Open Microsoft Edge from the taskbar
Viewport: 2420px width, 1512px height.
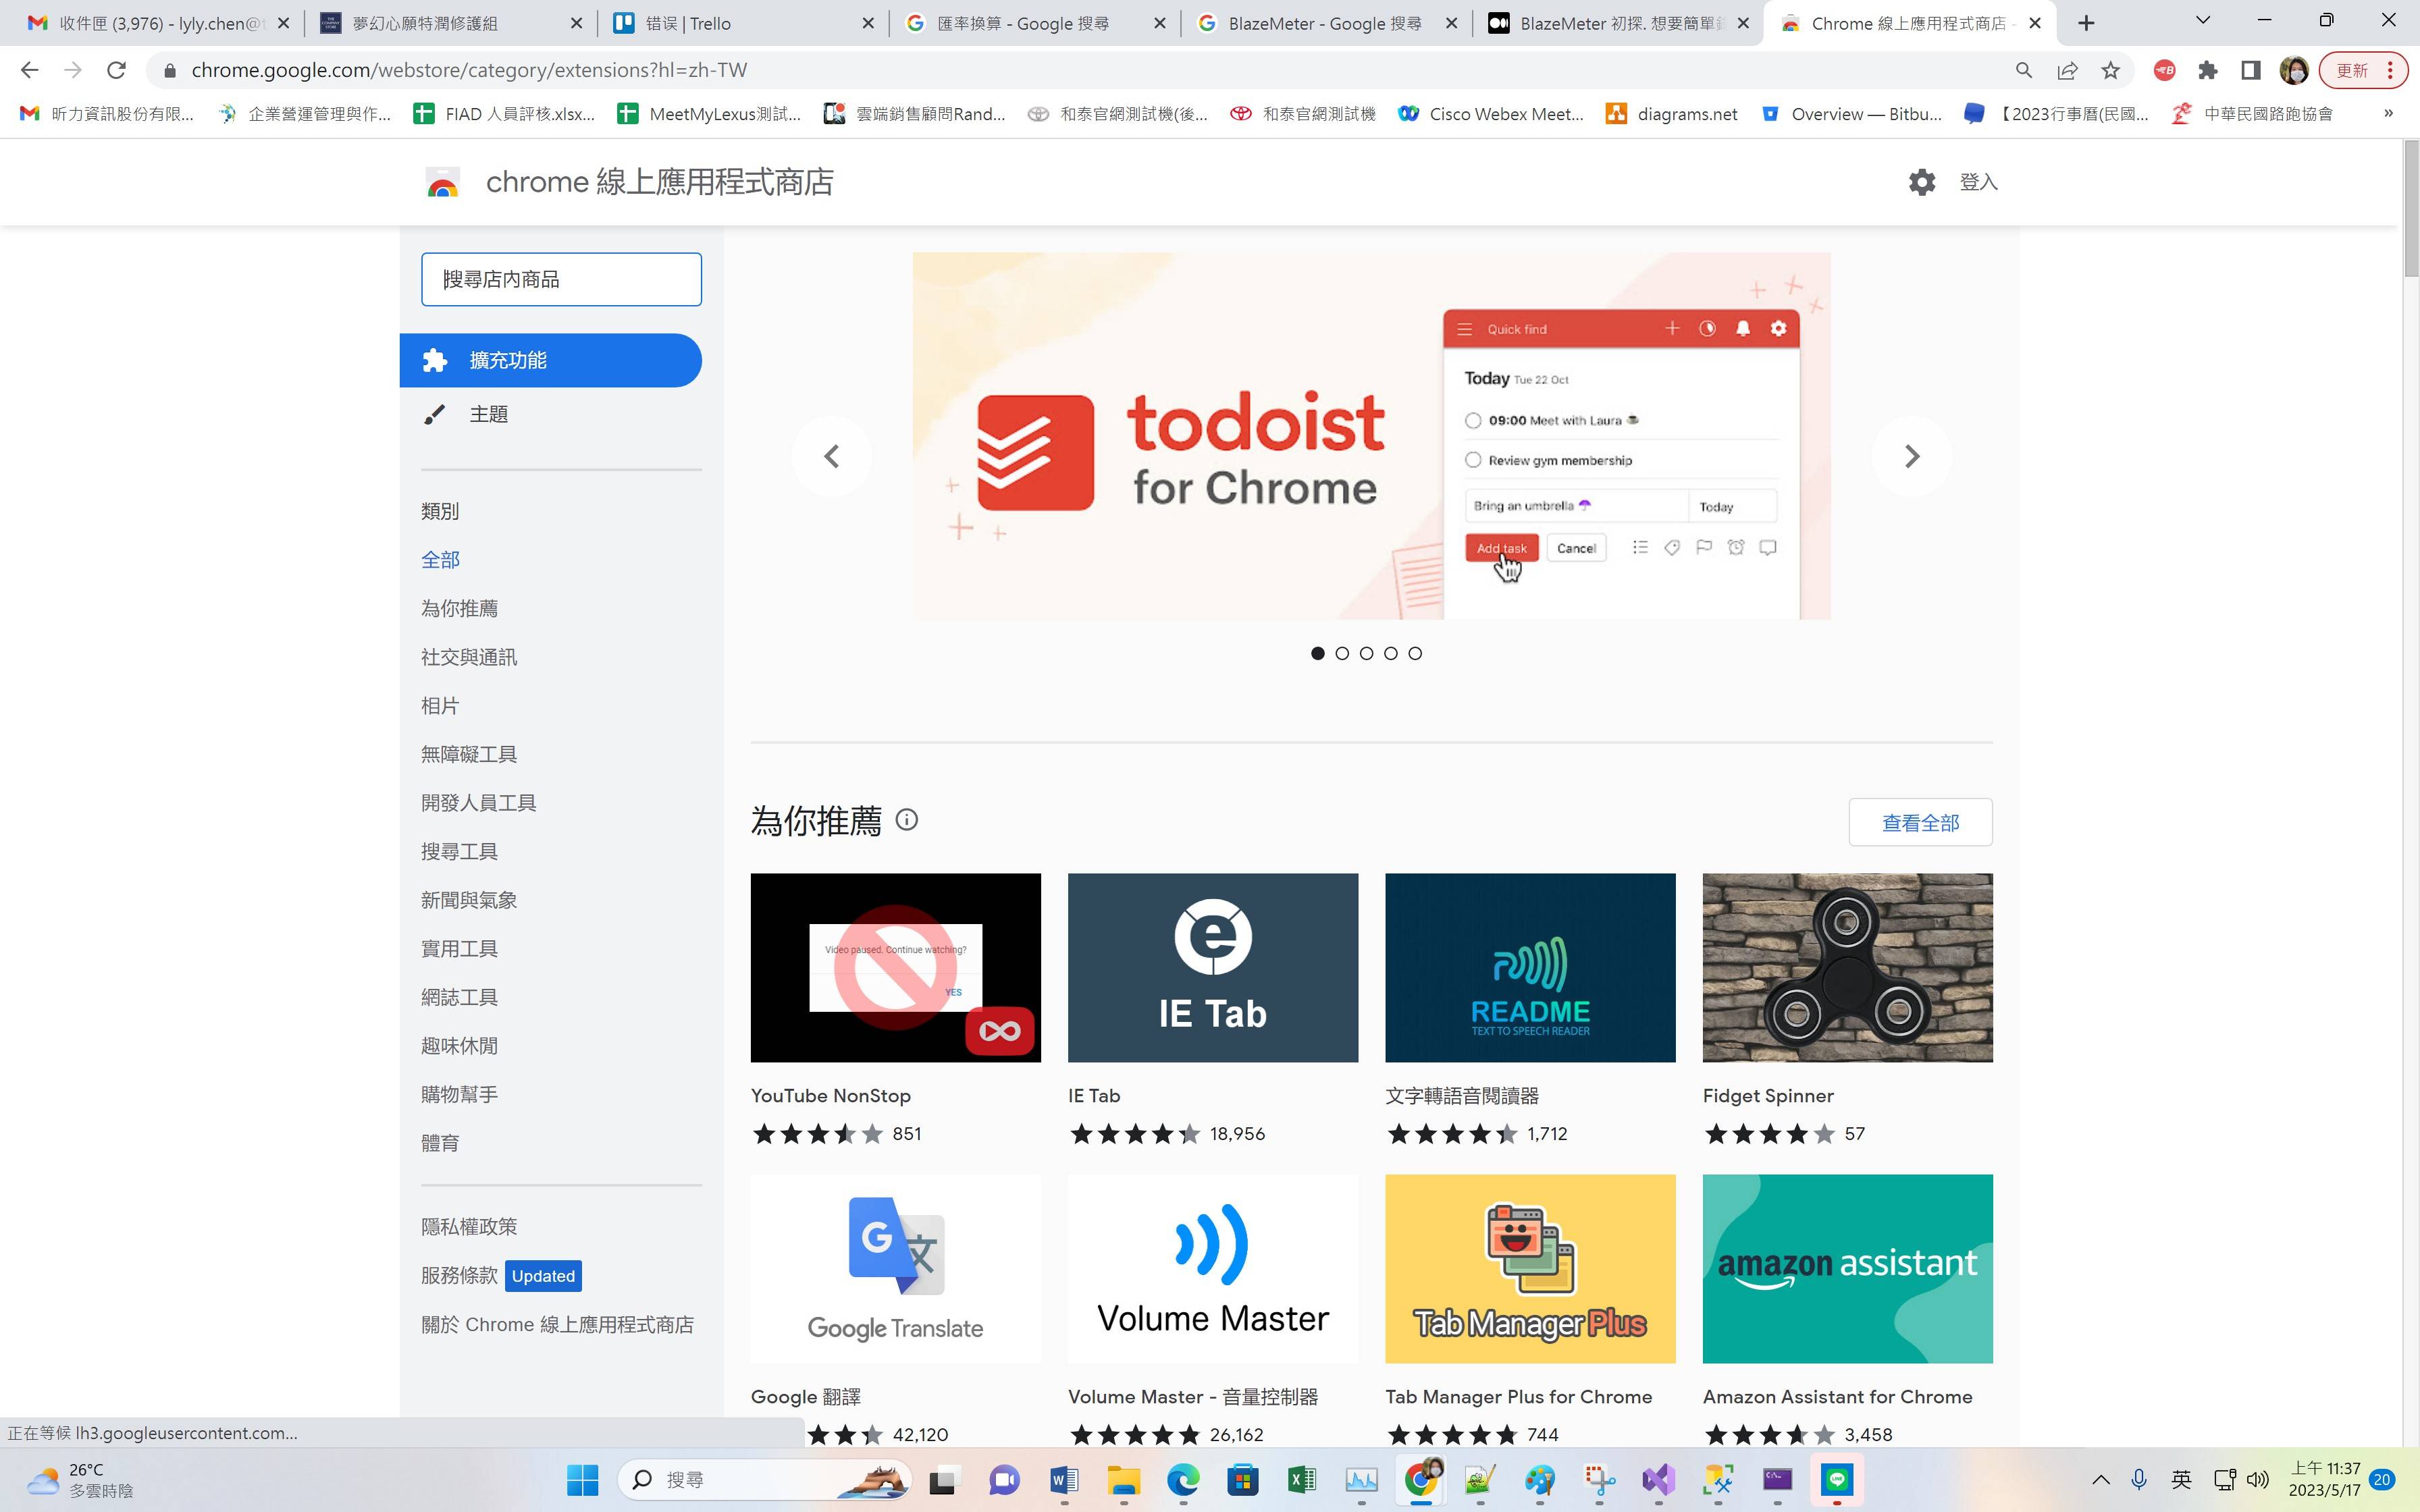tap(1183, 1479)
